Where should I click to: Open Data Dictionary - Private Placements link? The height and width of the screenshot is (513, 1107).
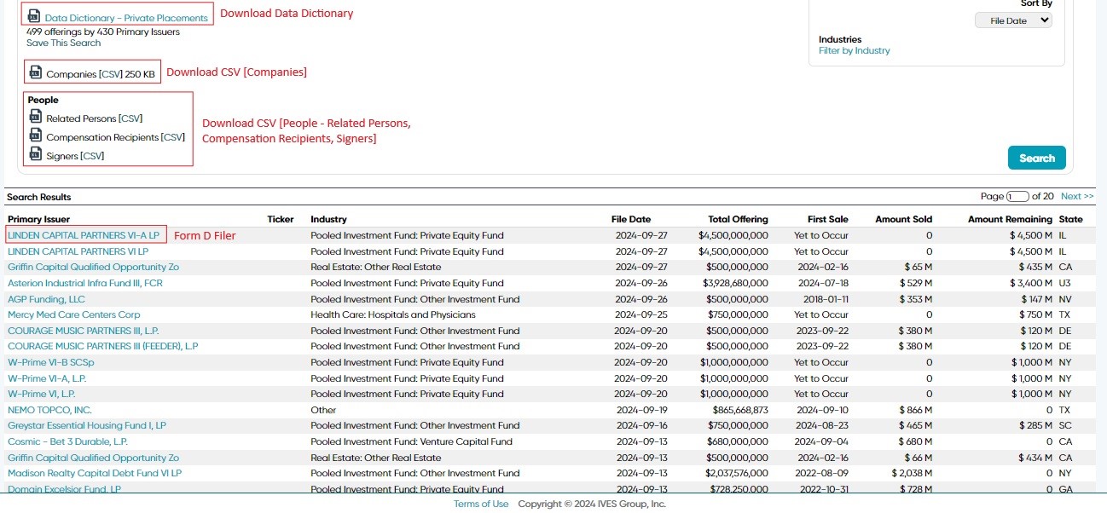(x=126, y=18)
